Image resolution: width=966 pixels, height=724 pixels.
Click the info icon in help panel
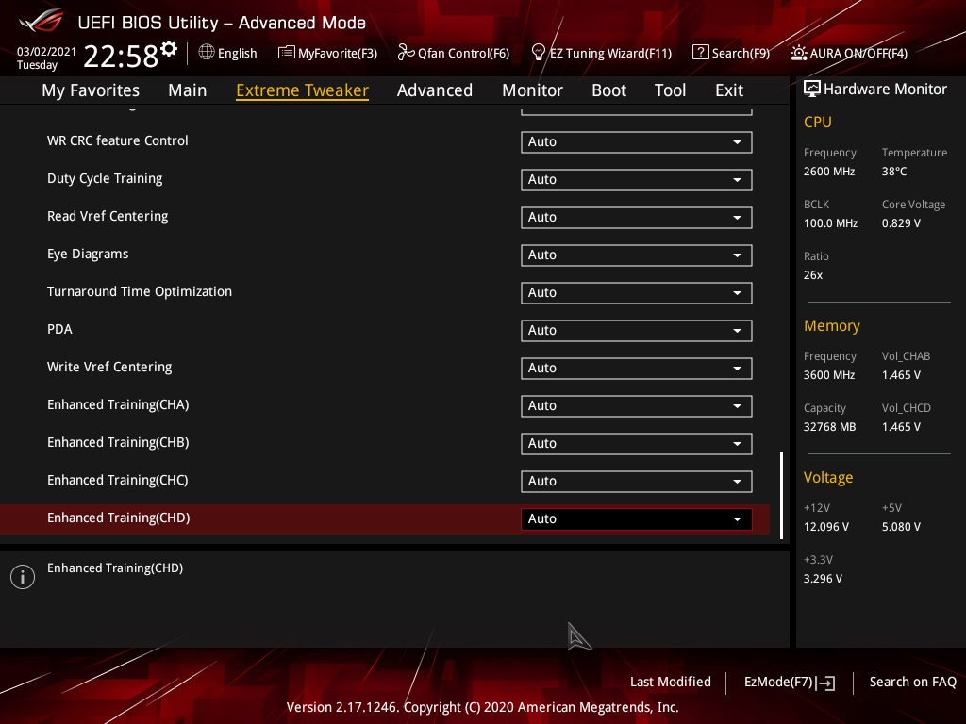coord(23,577)
